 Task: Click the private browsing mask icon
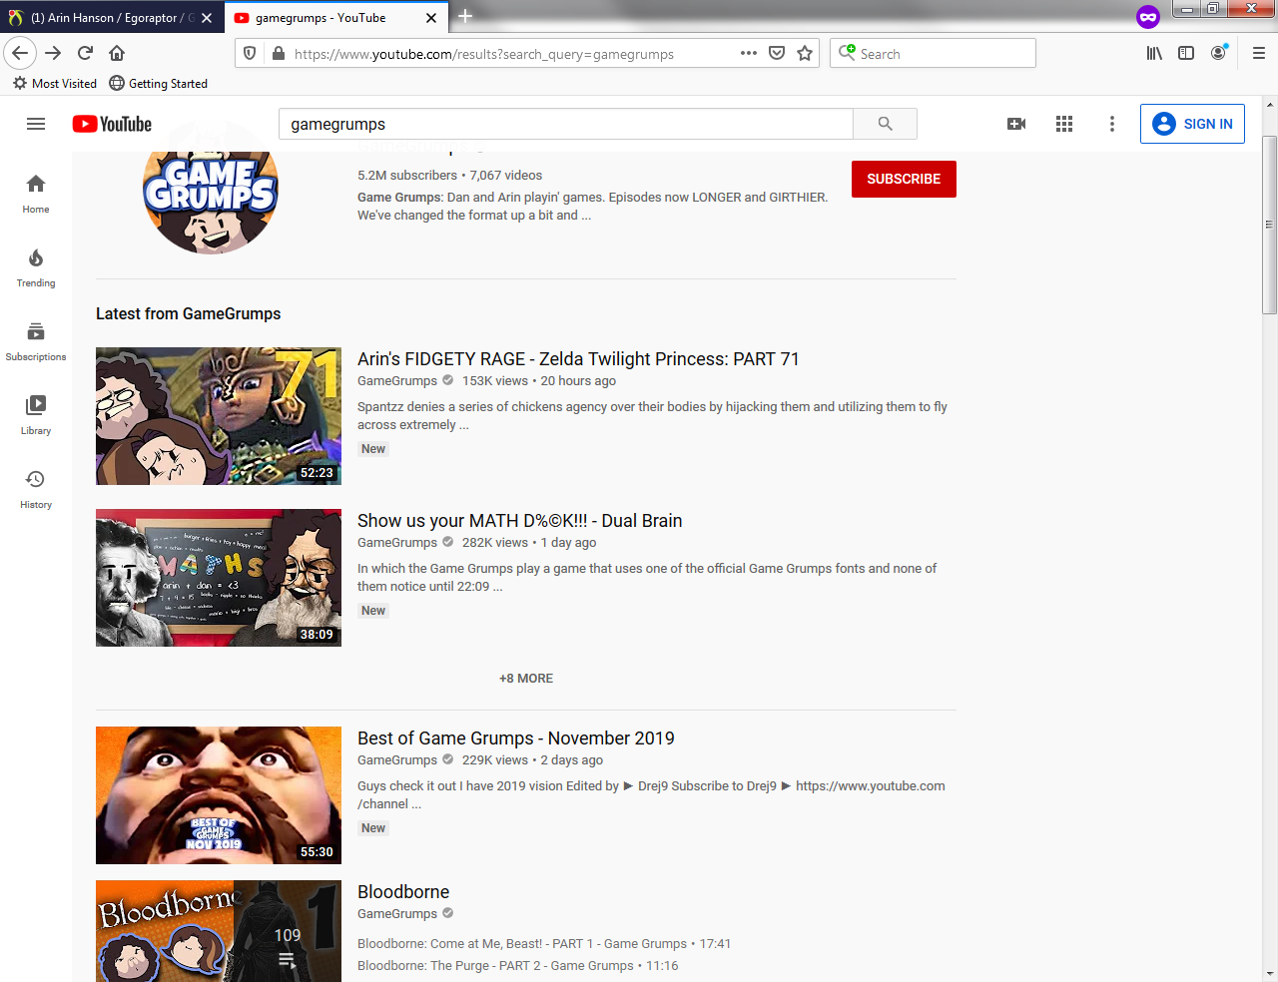(1148, 17)
